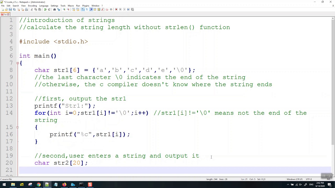
Task: Undo last edit with green arrow icon
Action: point(45,9)
